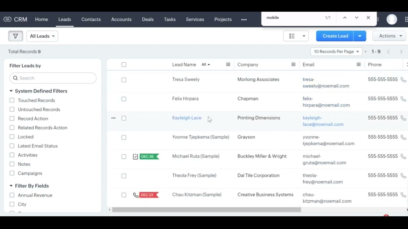Open the more modules ellipsis in navbar
Image resolution: width=408 pixels, height=229 pixels.
point(244,20)
